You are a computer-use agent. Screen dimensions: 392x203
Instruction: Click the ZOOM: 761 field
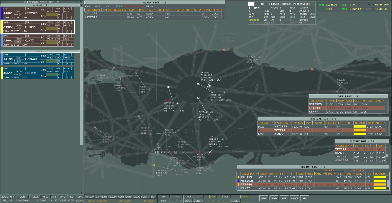8,197
